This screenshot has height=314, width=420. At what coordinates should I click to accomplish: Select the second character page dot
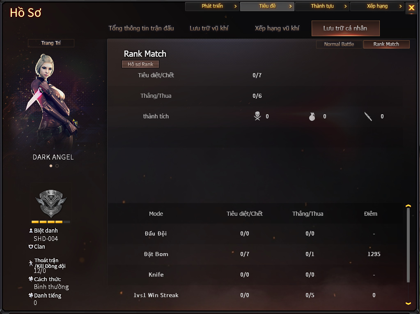57,166
